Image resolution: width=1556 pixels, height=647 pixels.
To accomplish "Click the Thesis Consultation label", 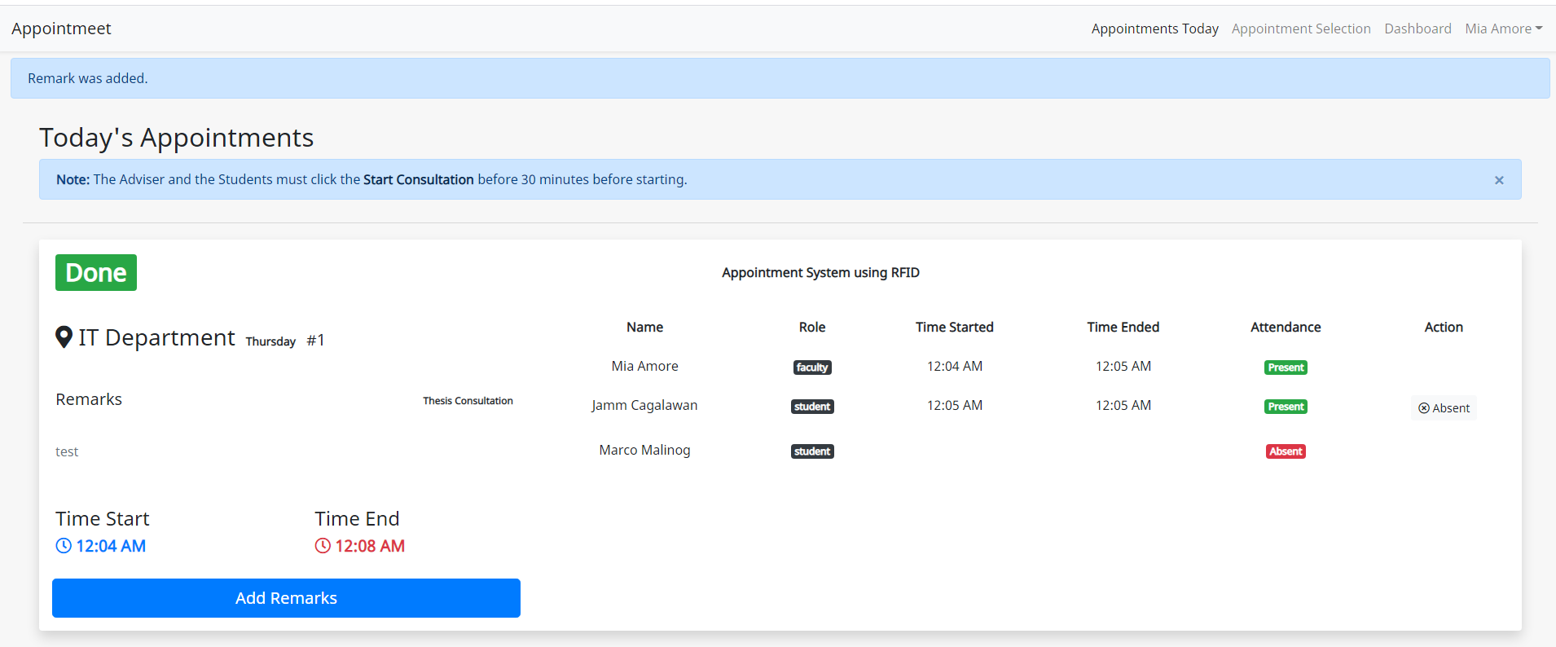I will pyautogui.click(x=468, y=401).
